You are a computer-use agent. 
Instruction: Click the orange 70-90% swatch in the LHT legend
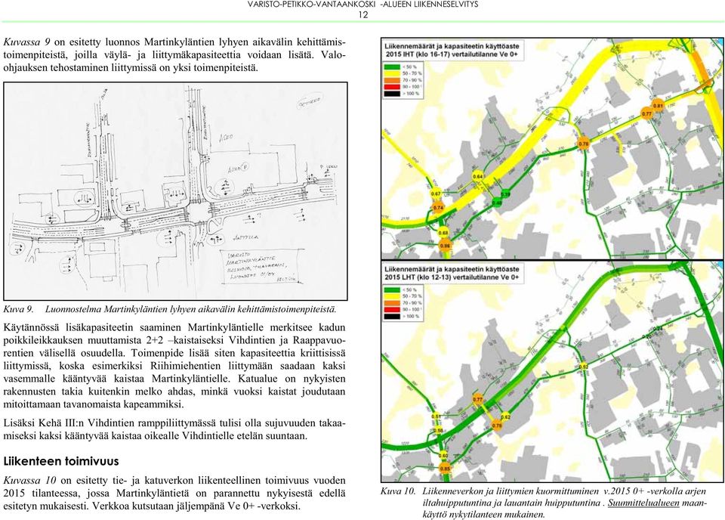click(392, 302)
